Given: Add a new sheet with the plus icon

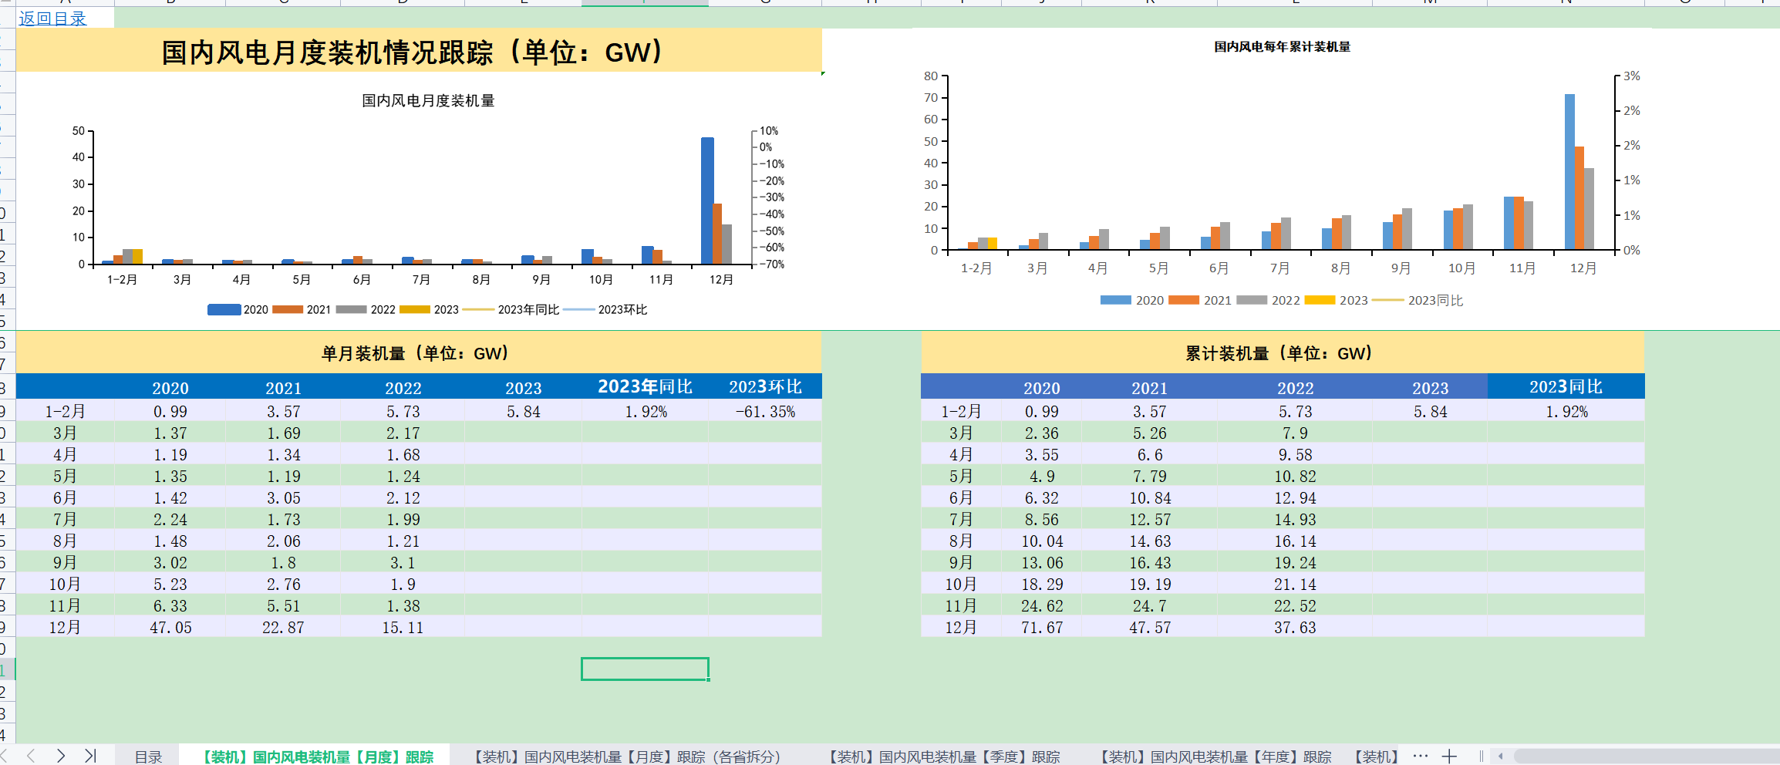Looking at the screenshot, I should click(x=1449, y=756).
